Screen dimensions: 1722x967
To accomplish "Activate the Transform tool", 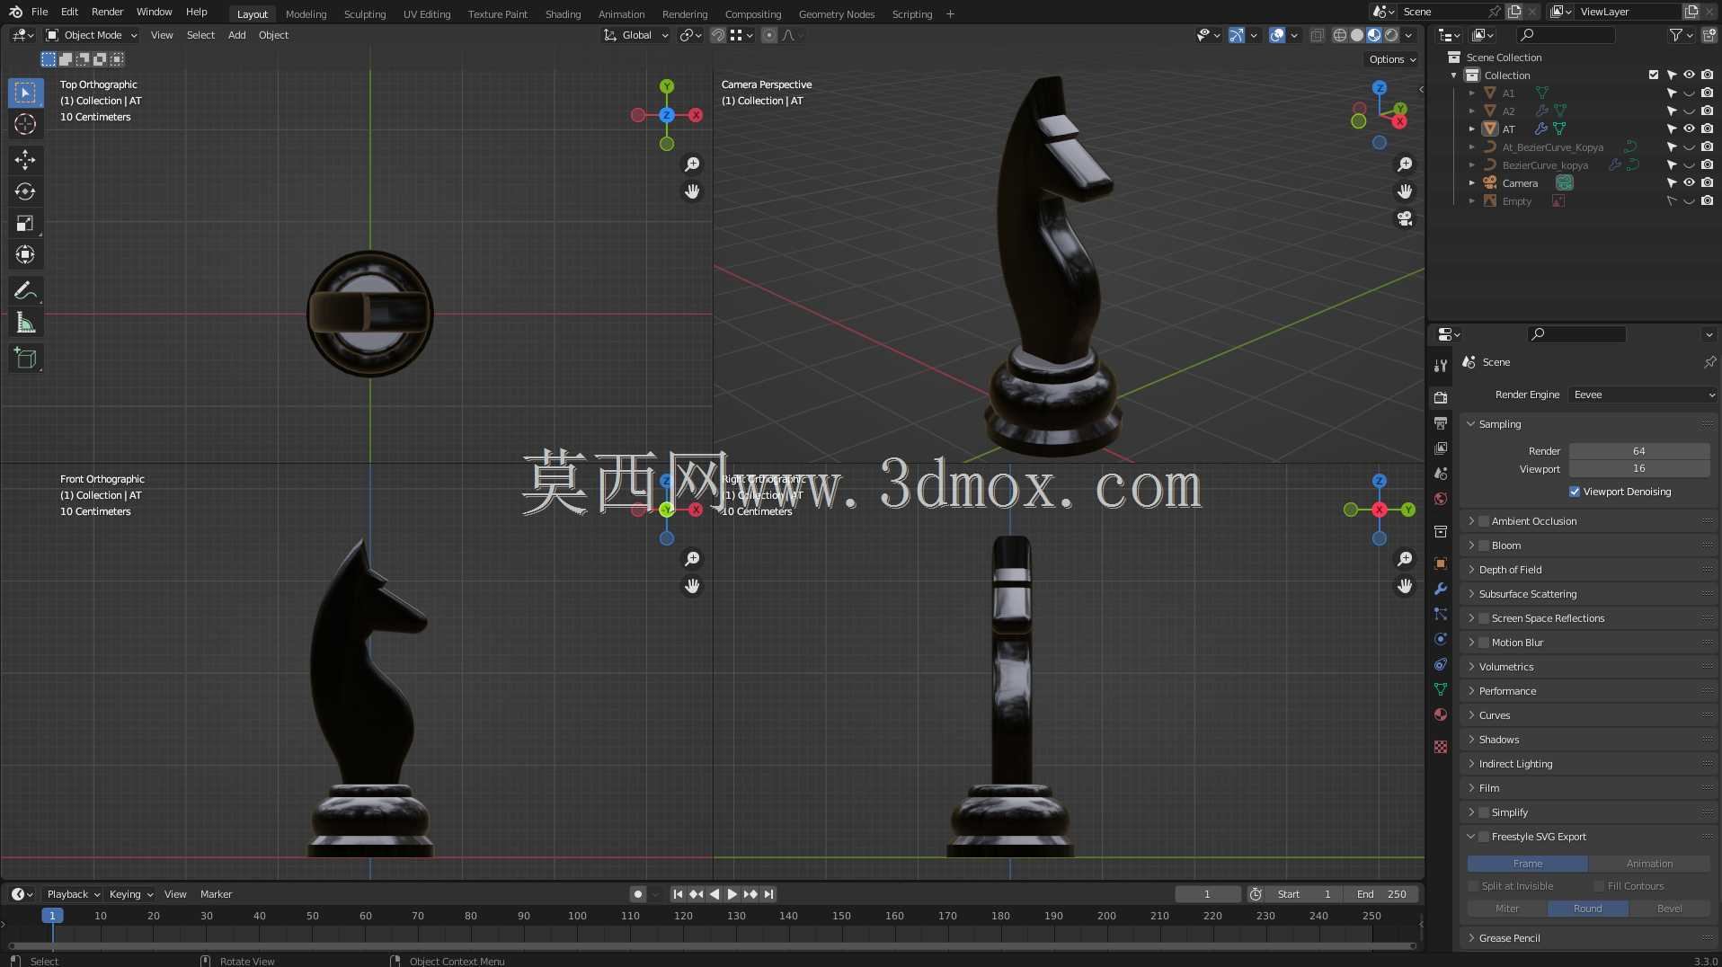I will 25,254.
